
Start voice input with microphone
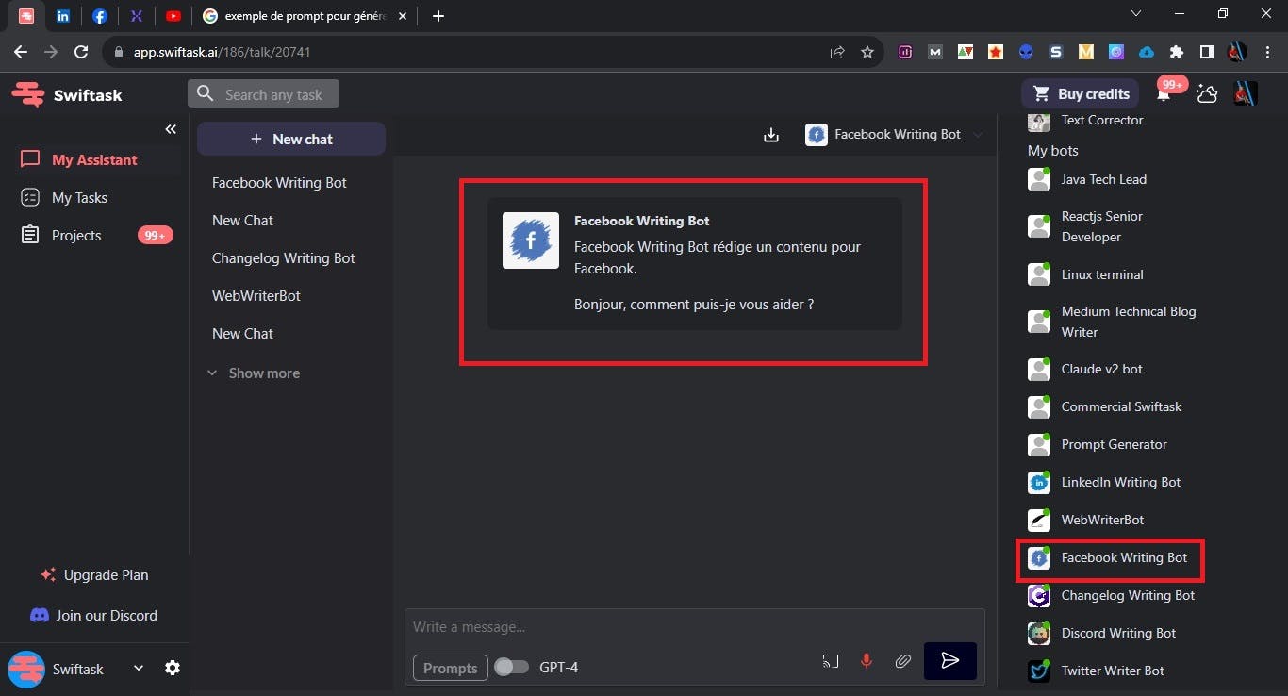coord(867,661)
